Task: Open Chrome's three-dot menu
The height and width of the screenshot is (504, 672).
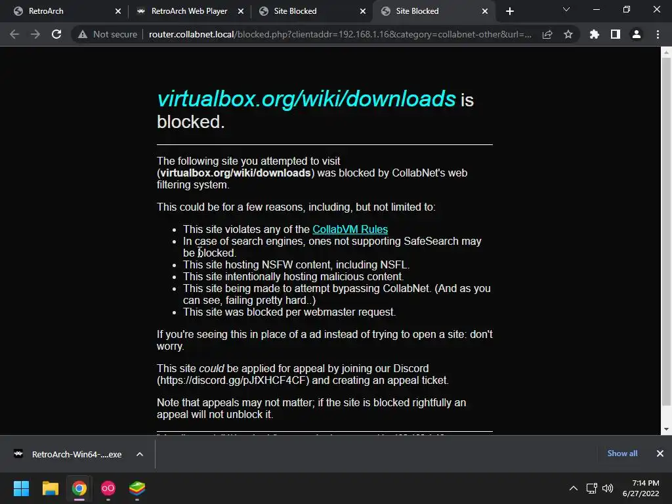Action: tap(658, 34)
